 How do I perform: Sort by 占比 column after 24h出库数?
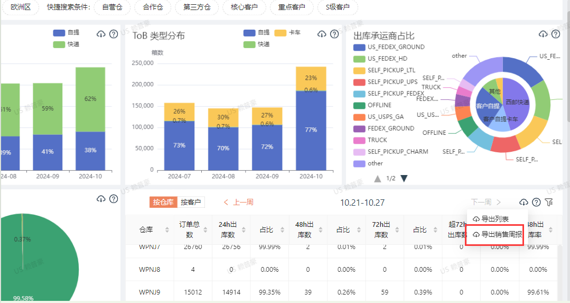pos(282,230)
